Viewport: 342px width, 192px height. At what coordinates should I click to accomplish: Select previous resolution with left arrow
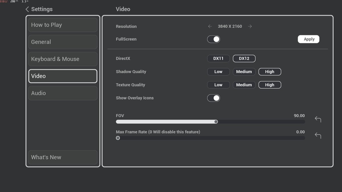tap(210, 26)
